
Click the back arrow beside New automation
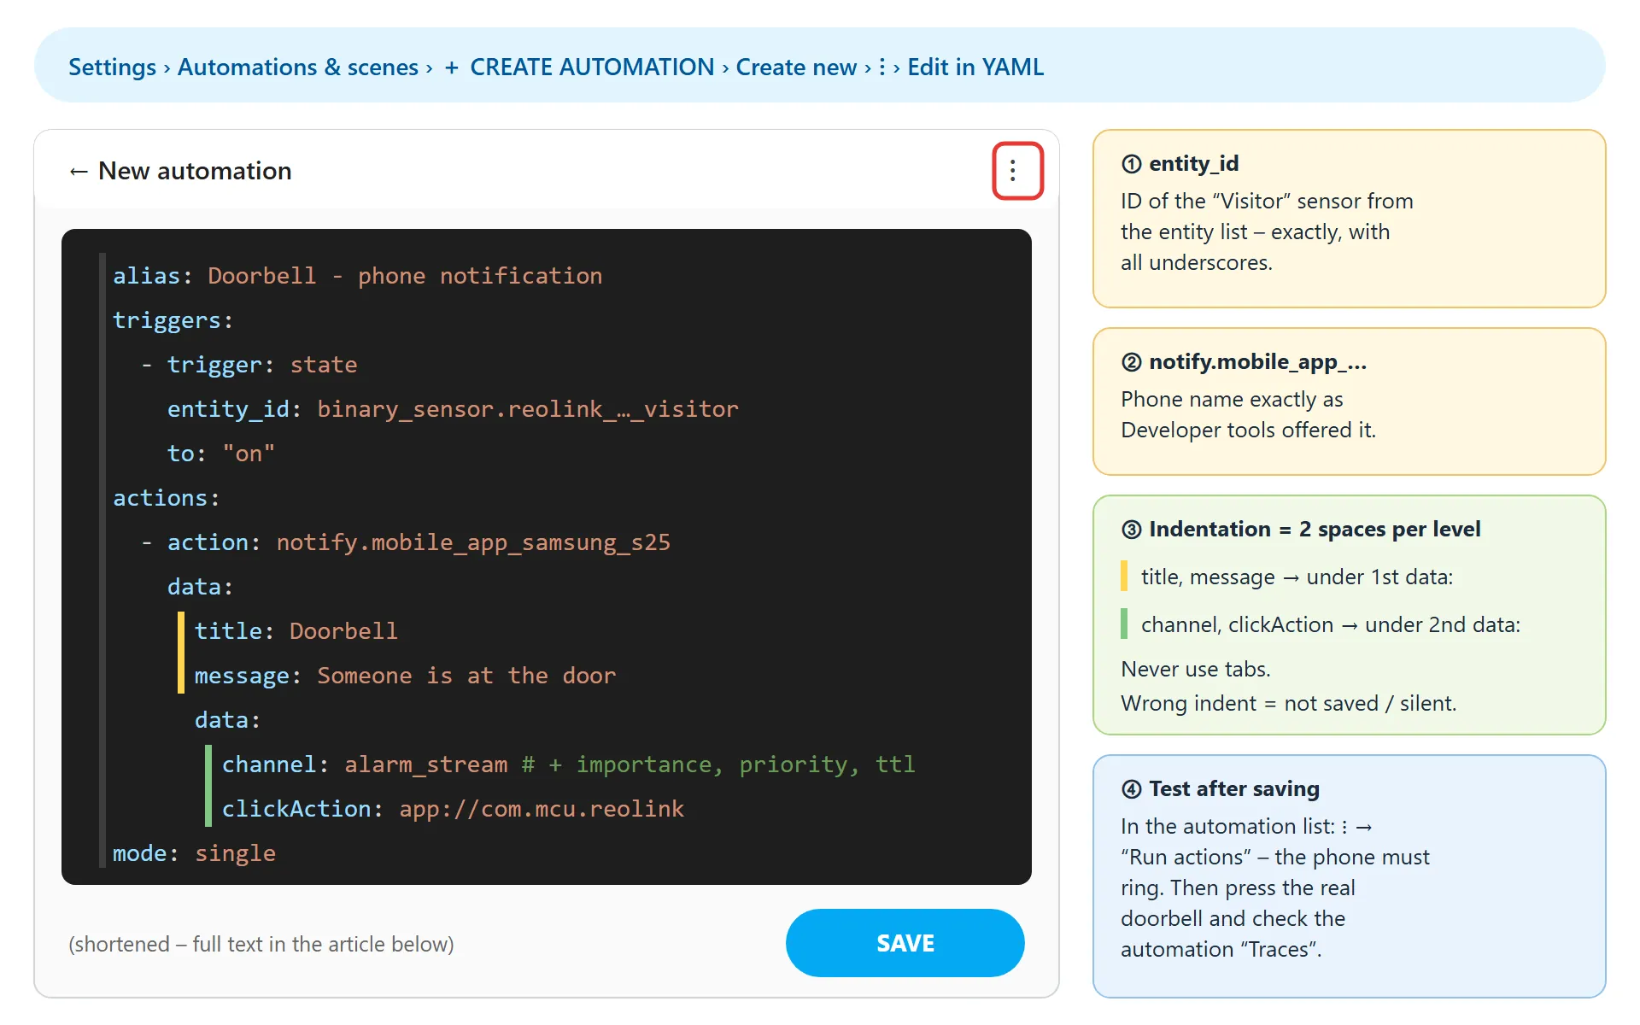point(79,172)
